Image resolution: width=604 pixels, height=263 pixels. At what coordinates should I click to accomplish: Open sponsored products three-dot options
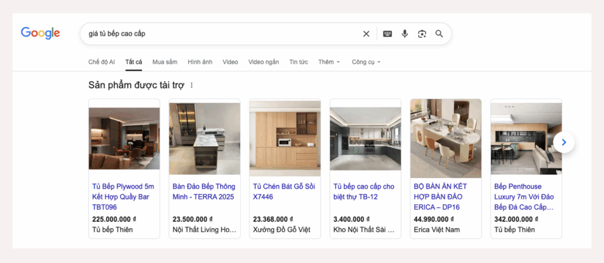point(192,86)
